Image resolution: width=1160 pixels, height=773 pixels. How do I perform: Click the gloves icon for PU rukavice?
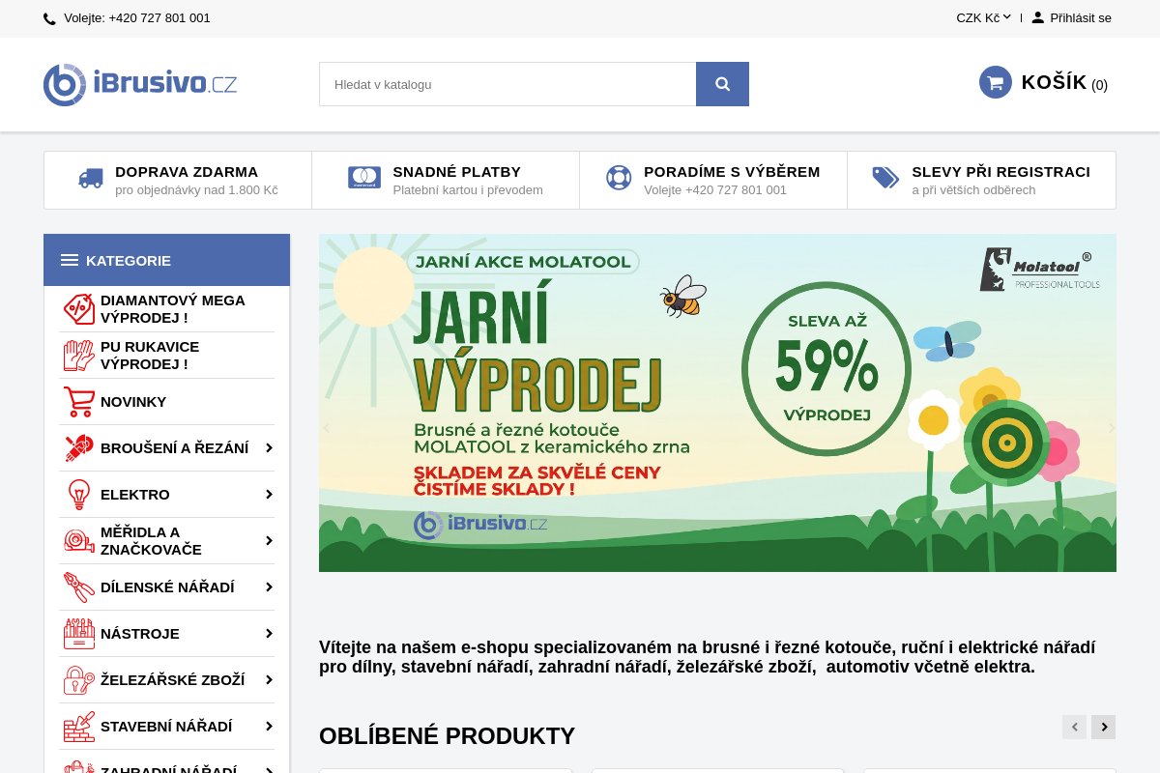click(x=79, y=356)
